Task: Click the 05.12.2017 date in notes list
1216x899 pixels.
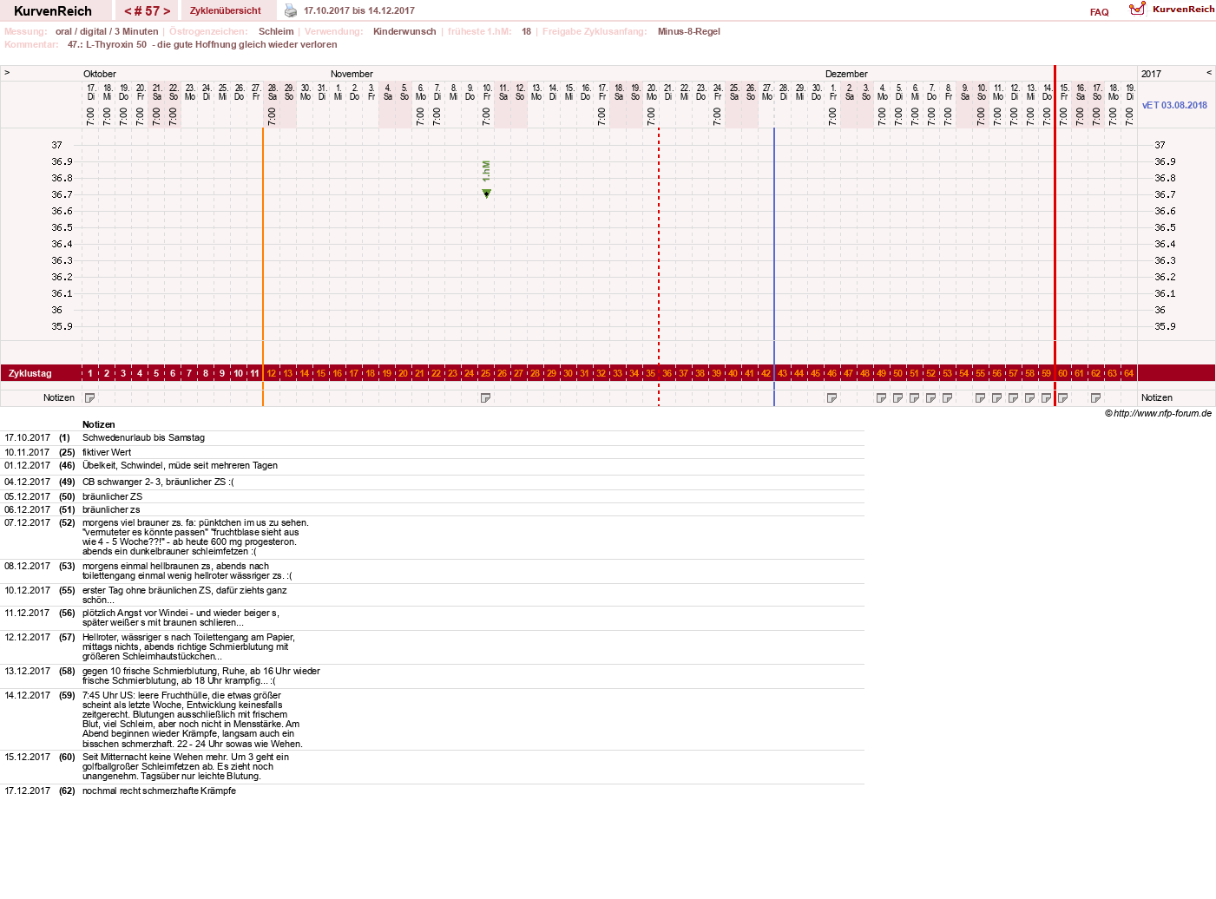Action: 28,496
